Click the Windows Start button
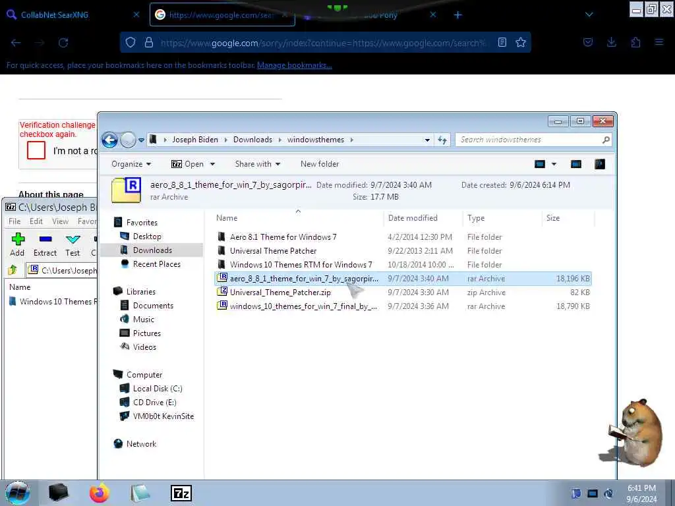This screenshot has width=675, height=506. tap(18, 493)
